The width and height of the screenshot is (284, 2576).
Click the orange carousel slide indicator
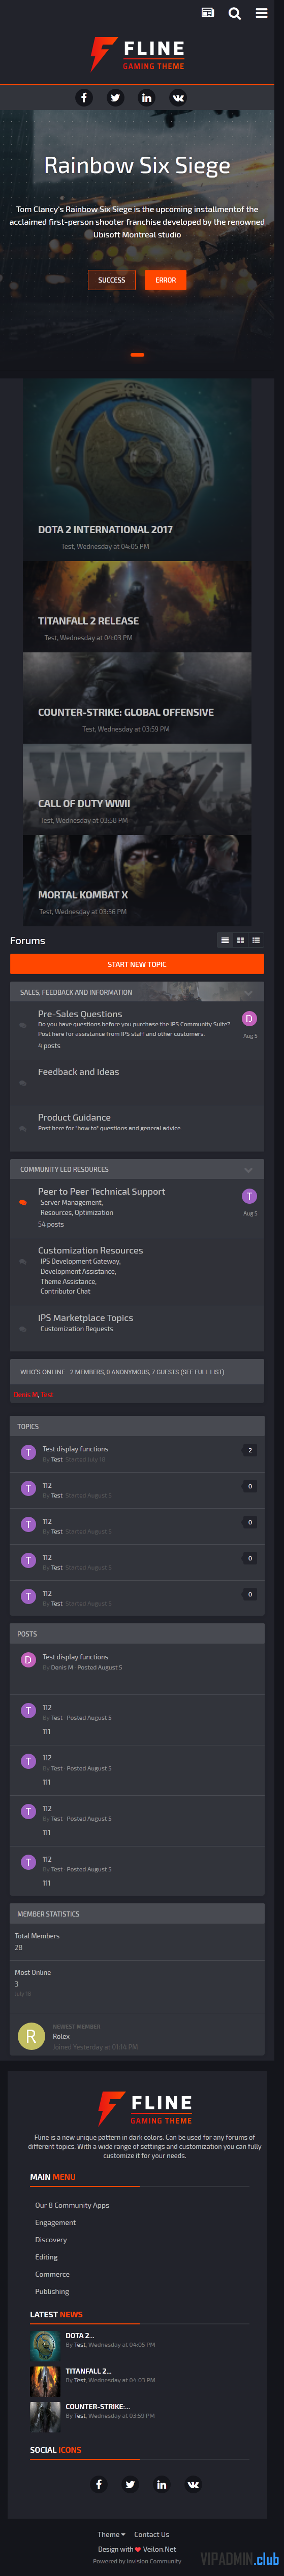(137, 354)
